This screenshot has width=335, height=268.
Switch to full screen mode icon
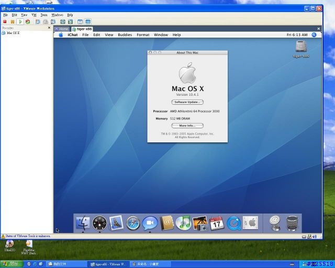pos(63,21)
